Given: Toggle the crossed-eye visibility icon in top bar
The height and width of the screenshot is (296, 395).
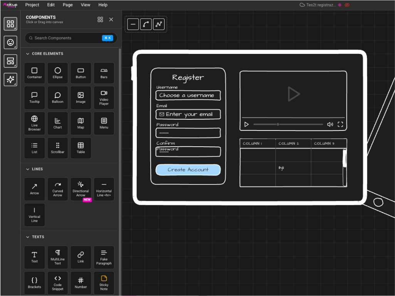Looking at the screenshot, I should pyautogui.click(x=347, y=5).
